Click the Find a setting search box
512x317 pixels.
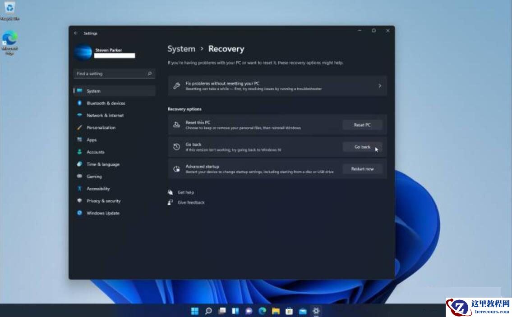coord(114,73)
